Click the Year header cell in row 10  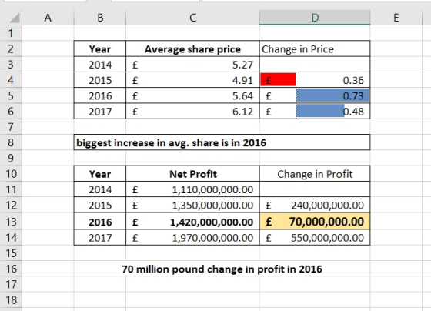pyautogui.click(x=100, y=174)
